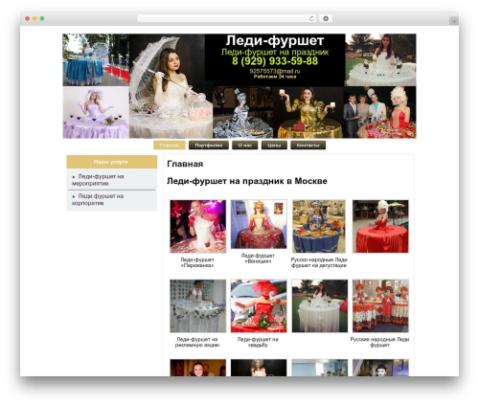Screen dimensions: 479x405
Task: Open the Русские народные Леди фуршет thumbnail
Action: point(380,305)
